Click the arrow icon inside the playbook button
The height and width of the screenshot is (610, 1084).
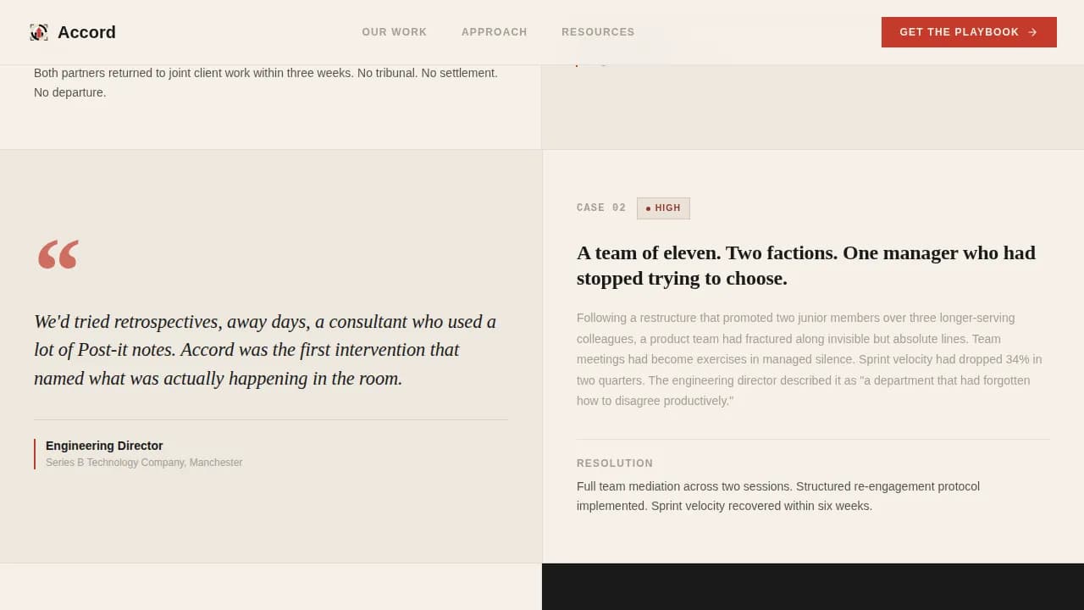point(1032,32)
